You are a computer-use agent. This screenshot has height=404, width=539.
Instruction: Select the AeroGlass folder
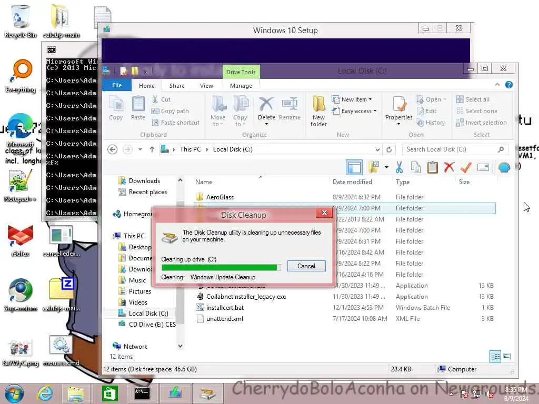[x=220, y=197]
